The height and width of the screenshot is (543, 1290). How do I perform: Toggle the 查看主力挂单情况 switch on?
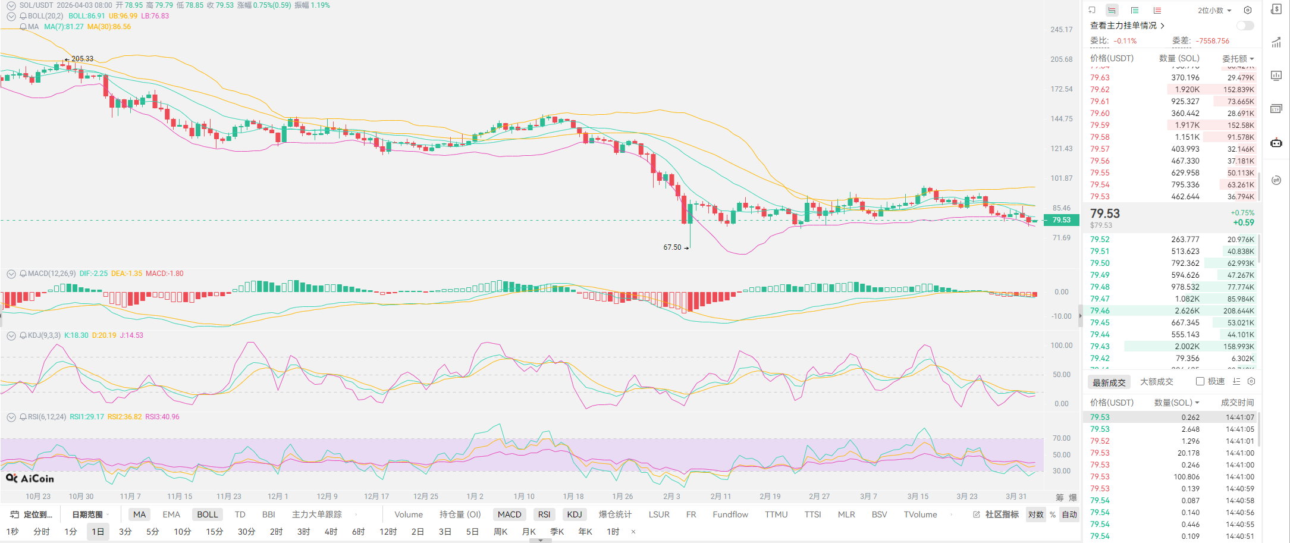tap(1245, 26)
